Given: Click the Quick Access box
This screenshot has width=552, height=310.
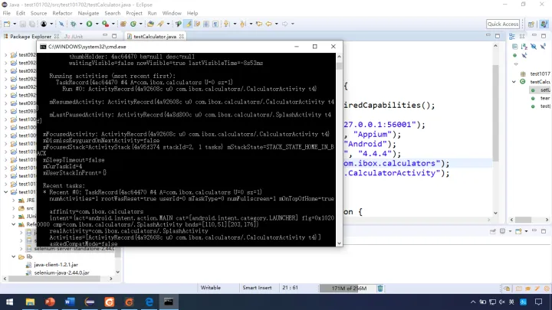Looking at the screenshot, I should pos(503,24).
